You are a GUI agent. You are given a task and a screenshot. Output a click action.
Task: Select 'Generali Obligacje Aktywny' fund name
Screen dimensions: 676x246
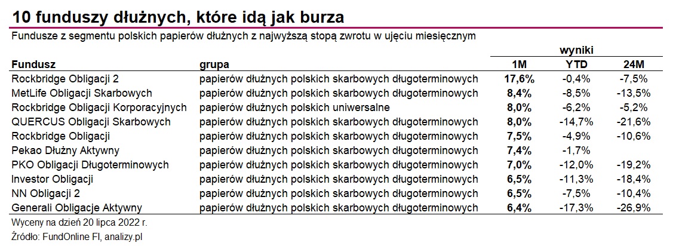pos(77,208)
